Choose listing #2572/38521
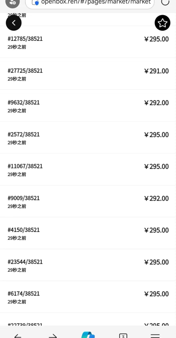Viewport: 176px width, 338px height. pyautogui.click(x=88, y=137)
